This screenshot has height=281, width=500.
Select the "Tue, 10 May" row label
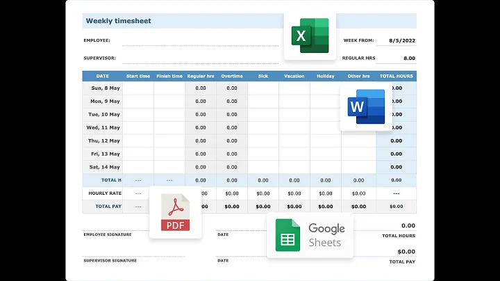[104, 114]
